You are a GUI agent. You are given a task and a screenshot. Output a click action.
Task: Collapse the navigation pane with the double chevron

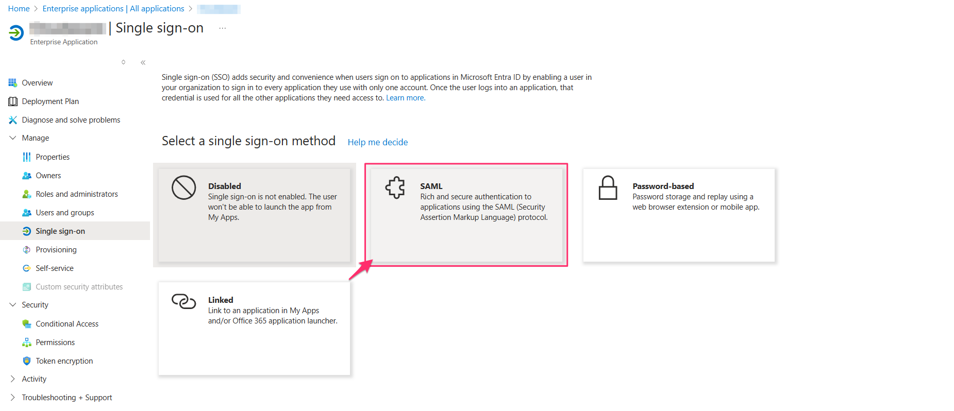[143, 62]
